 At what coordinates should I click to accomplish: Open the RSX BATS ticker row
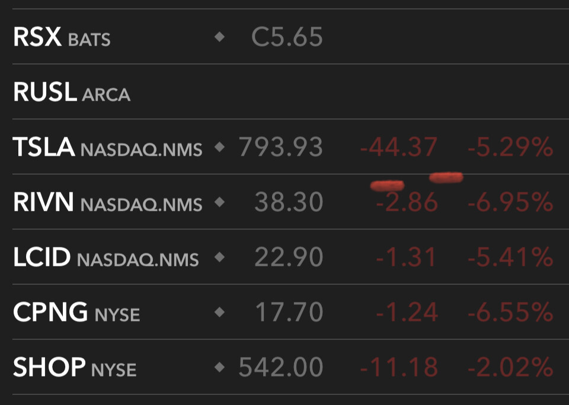click(290, 37)
